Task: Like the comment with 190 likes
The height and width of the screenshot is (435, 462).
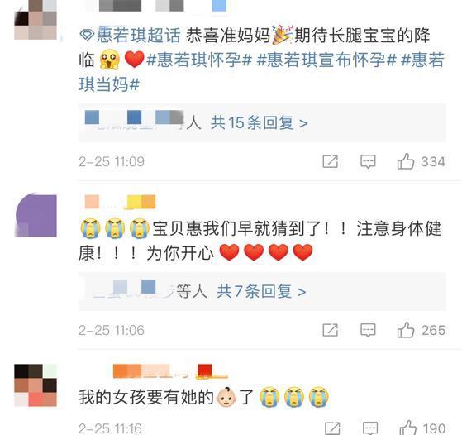Action: [x=407, y=428]
